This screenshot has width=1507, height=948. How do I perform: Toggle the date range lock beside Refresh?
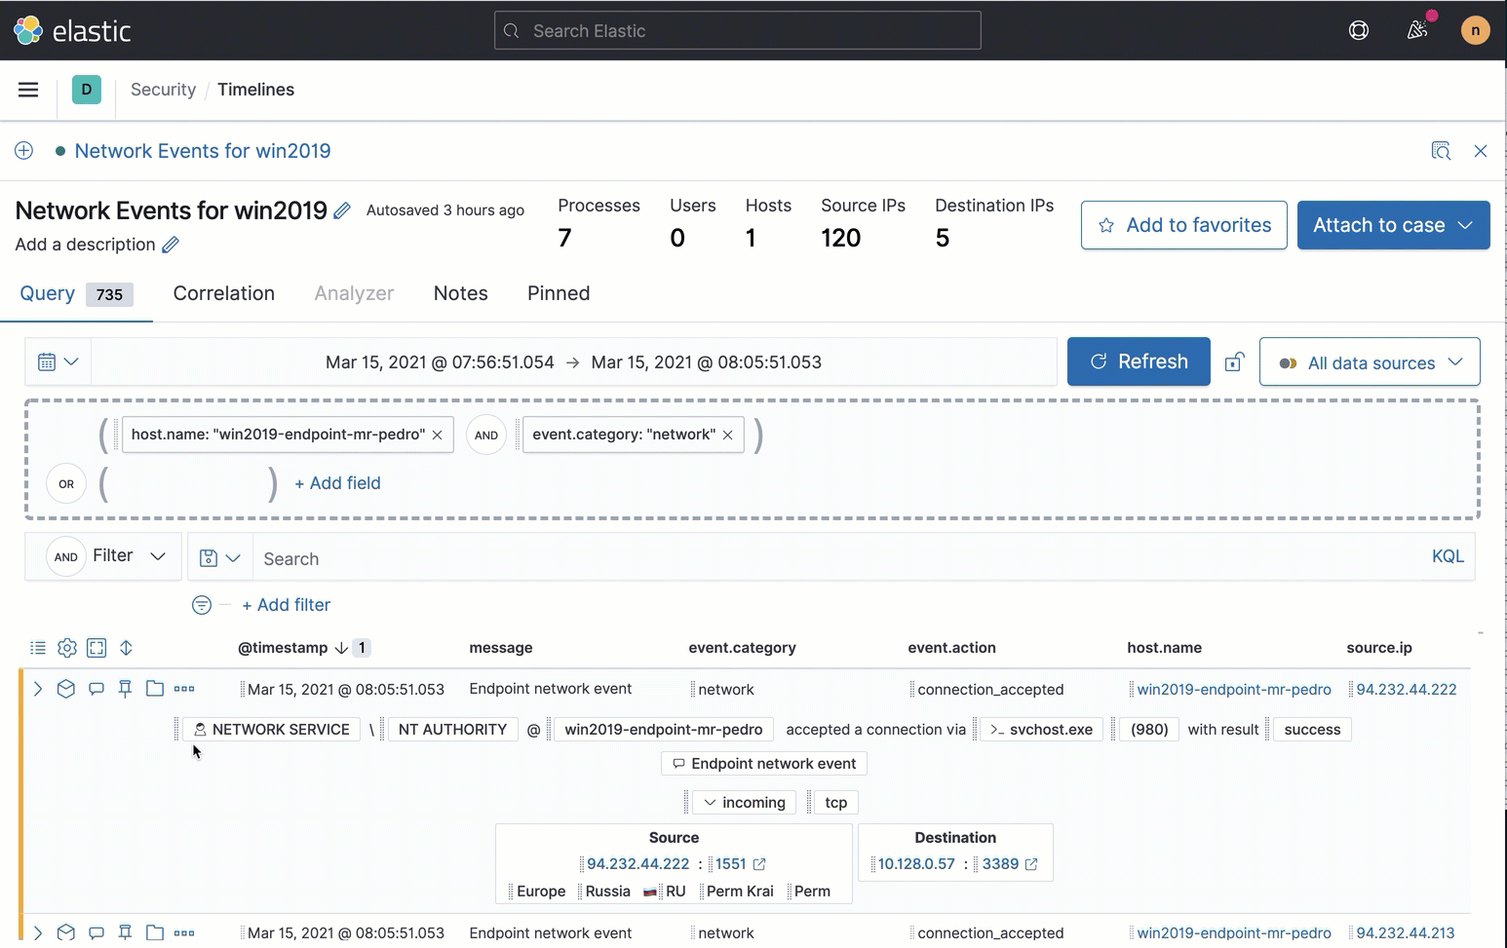pos(1234,361)
